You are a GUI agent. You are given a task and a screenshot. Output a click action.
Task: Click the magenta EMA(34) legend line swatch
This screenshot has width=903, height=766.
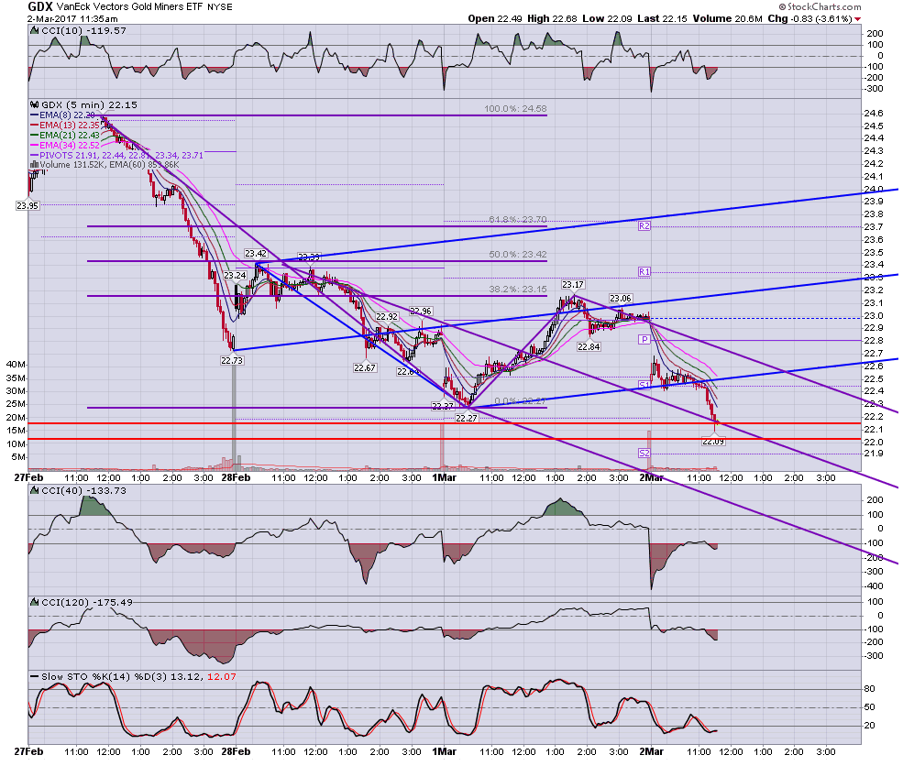tap(34, 145)
